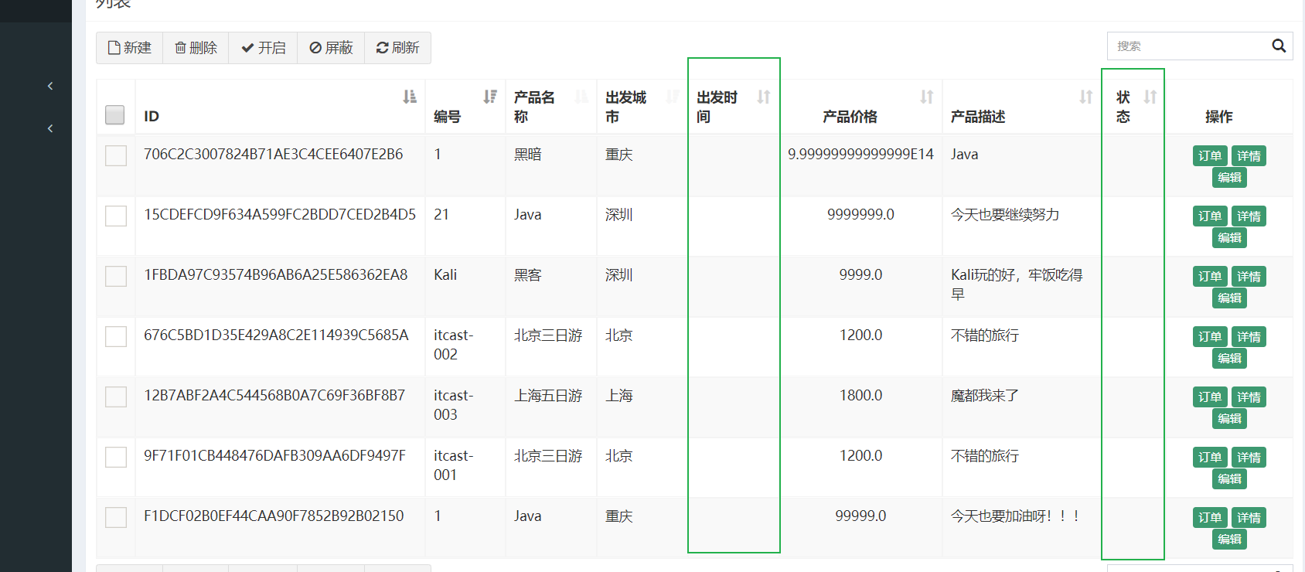The height and width of the screenshot is (572, 1305).
Task: Check the row with ID 15CDEFCD...
Action: [116, 216]
